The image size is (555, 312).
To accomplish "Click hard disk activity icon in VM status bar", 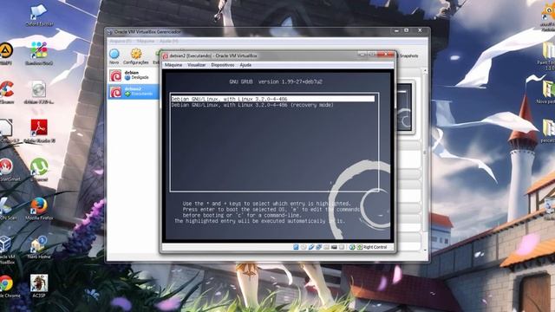I will click(x=296, y=247).
